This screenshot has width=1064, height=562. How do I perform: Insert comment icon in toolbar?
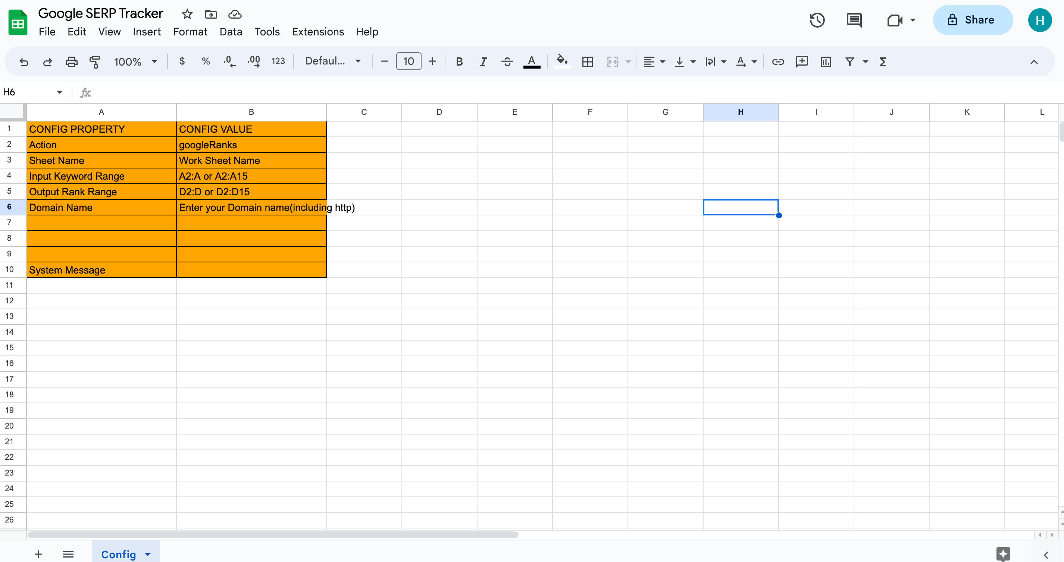coord(802,62)
